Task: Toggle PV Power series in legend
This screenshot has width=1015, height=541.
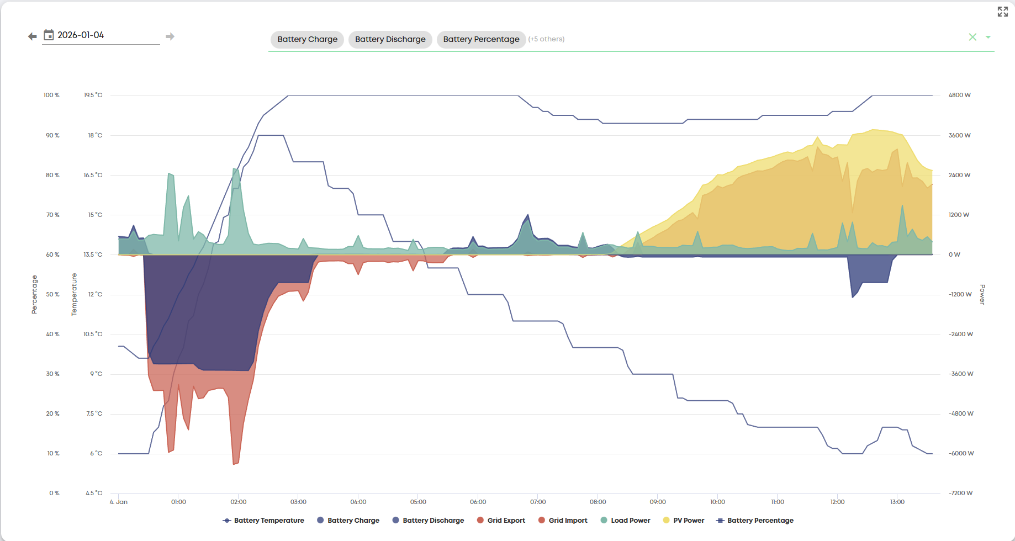Action: pyautogui.click(x=684, y=521)
